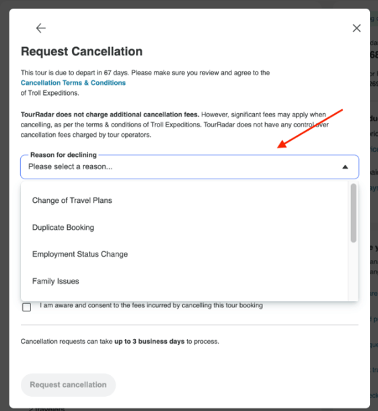378x411 pixels.
Task: Choose 'Duplicate Booking' from the list
Action: [x=63, y=228]
